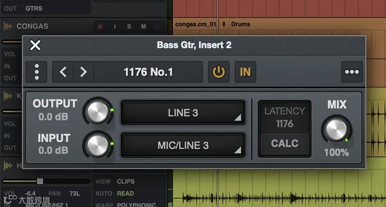The image size is (386, 207).
Task: Click the Drums clip label
Action: (x=241, y=24)
